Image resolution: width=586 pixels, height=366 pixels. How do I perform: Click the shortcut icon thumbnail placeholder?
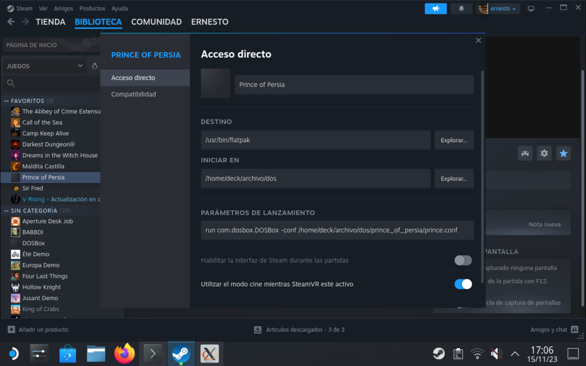click(x=215, y=83)
